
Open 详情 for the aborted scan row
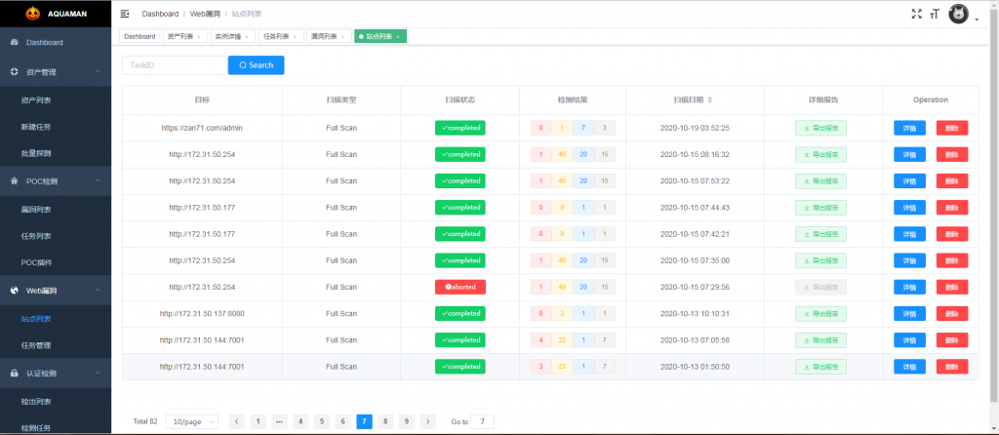point(910,288)
